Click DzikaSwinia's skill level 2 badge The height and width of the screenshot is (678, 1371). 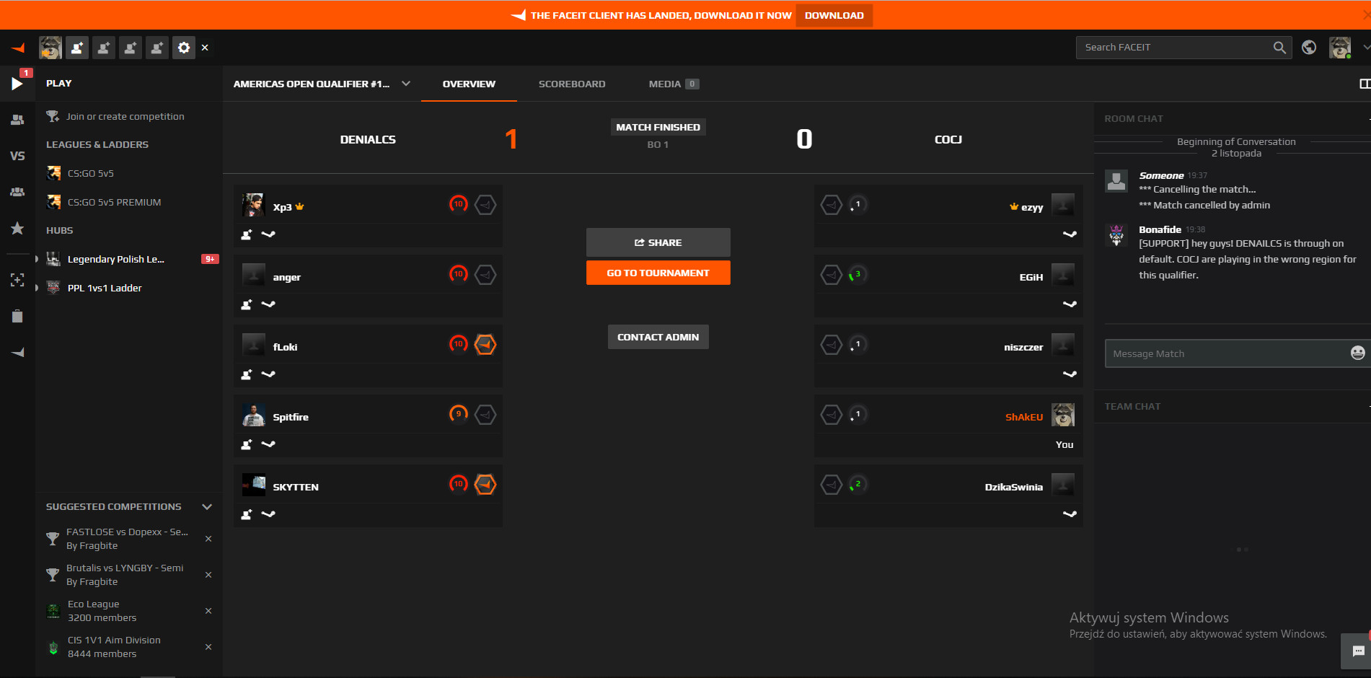(x=858, y=485)
